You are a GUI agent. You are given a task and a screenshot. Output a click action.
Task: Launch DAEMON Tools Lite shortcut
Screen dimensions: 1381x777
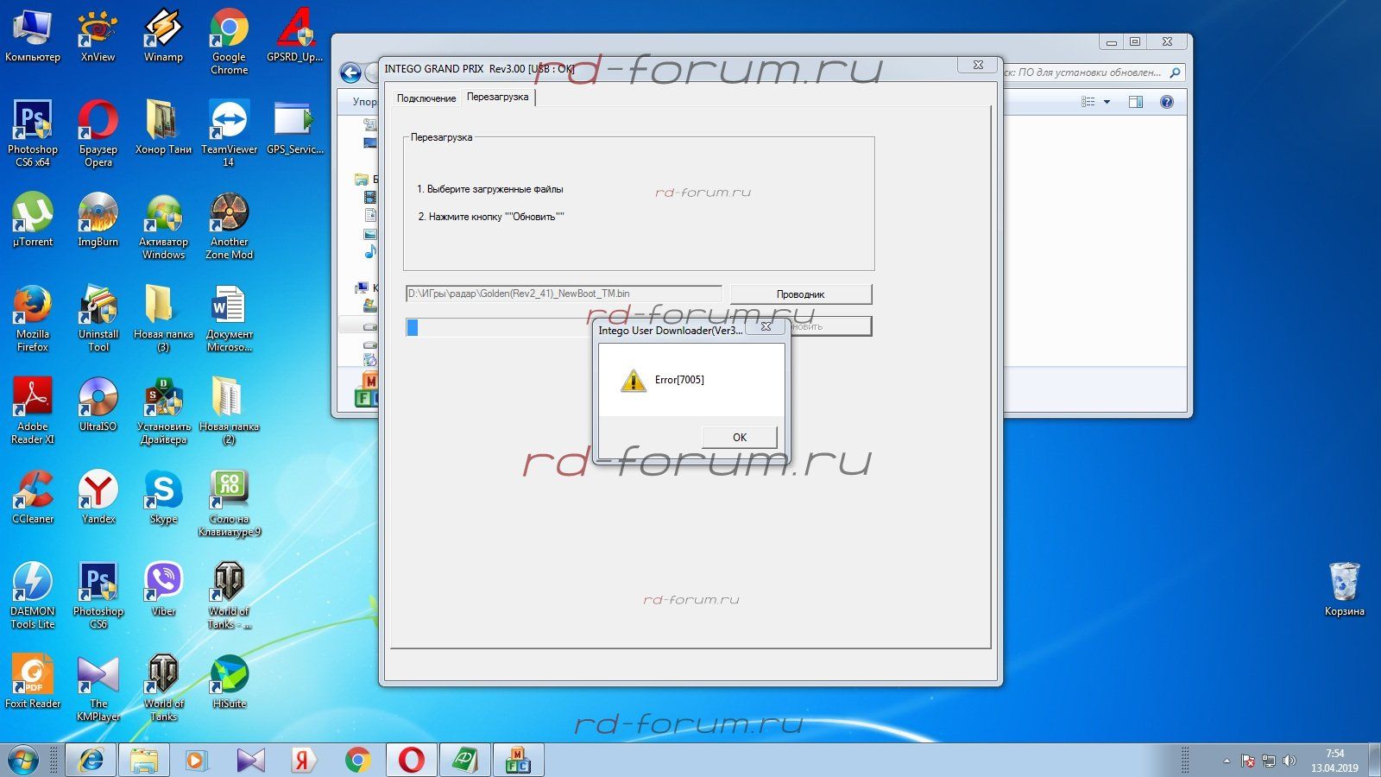pyautogui.click(x=33, y=596)
